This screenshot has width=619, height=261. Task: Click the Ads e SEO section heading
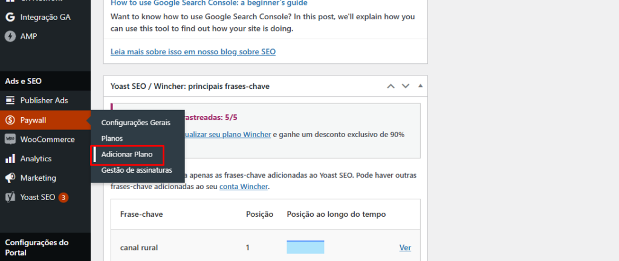point(24,81)
